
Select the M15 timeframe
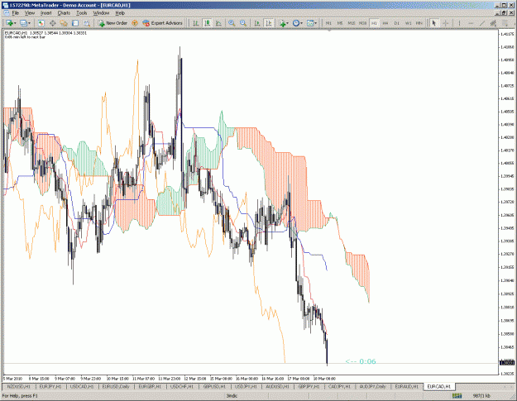352,23
